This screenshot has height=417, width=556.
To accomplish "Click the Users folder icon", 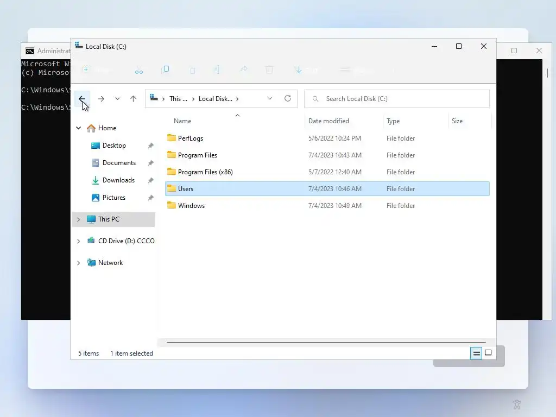I will tap(172, 188).
